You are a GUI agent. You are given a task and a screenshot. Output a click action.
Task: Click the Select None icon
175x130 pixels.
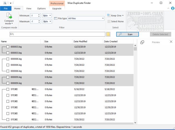(x=109, y=21)
